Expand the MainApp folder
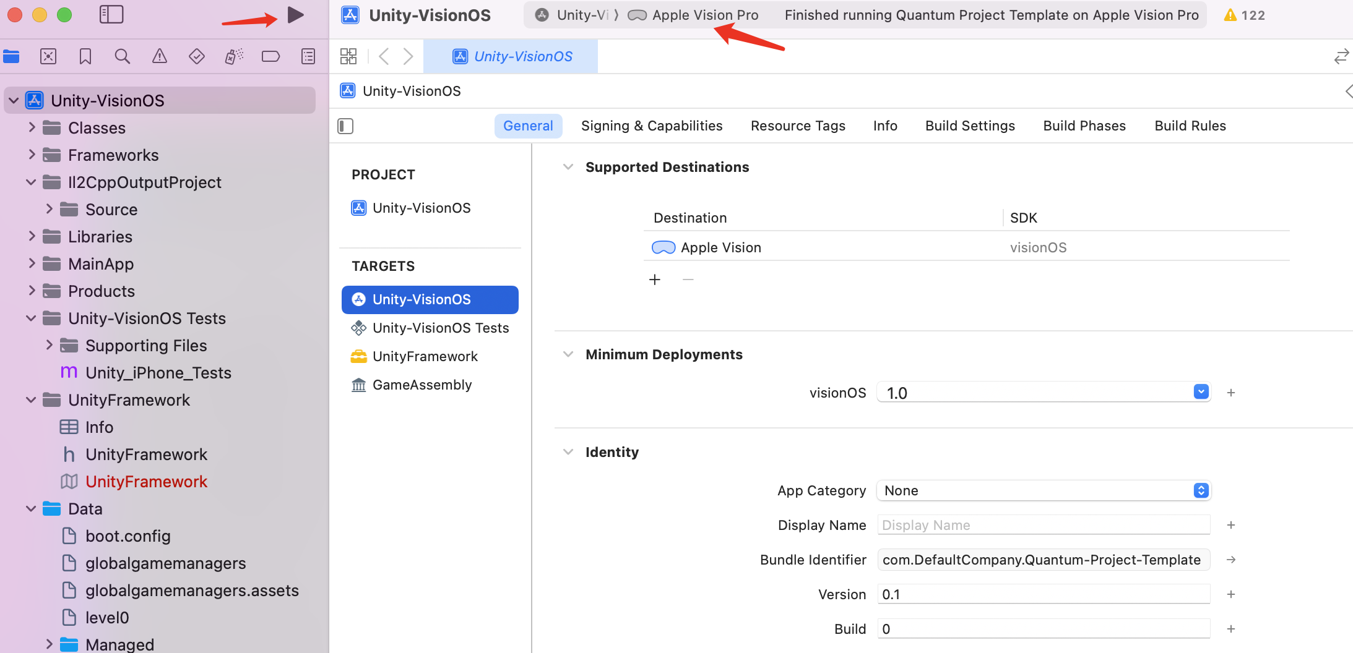 pos(32,263)
